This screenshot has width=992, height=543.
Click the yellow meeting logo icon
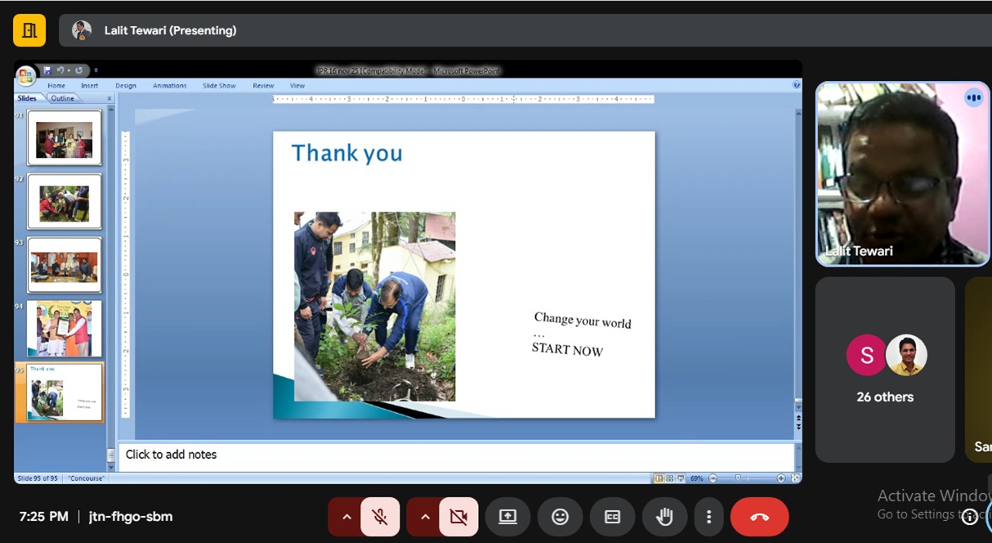tap(29, 30)
